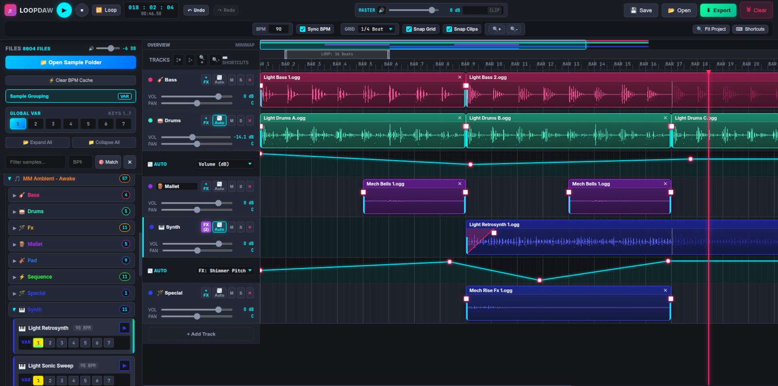Enable automation on the Bass track
778x386 pixels.
219,80
